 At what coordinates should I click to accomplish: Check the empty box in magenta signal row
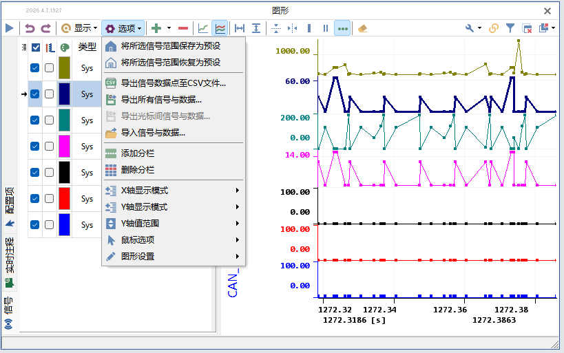50,146
